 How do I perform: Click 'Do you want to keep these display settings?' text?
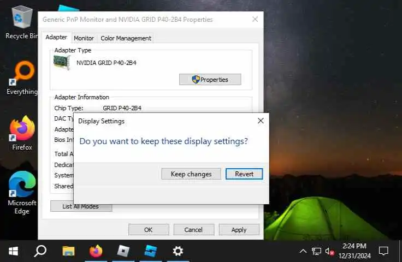(x=163, y=141)
